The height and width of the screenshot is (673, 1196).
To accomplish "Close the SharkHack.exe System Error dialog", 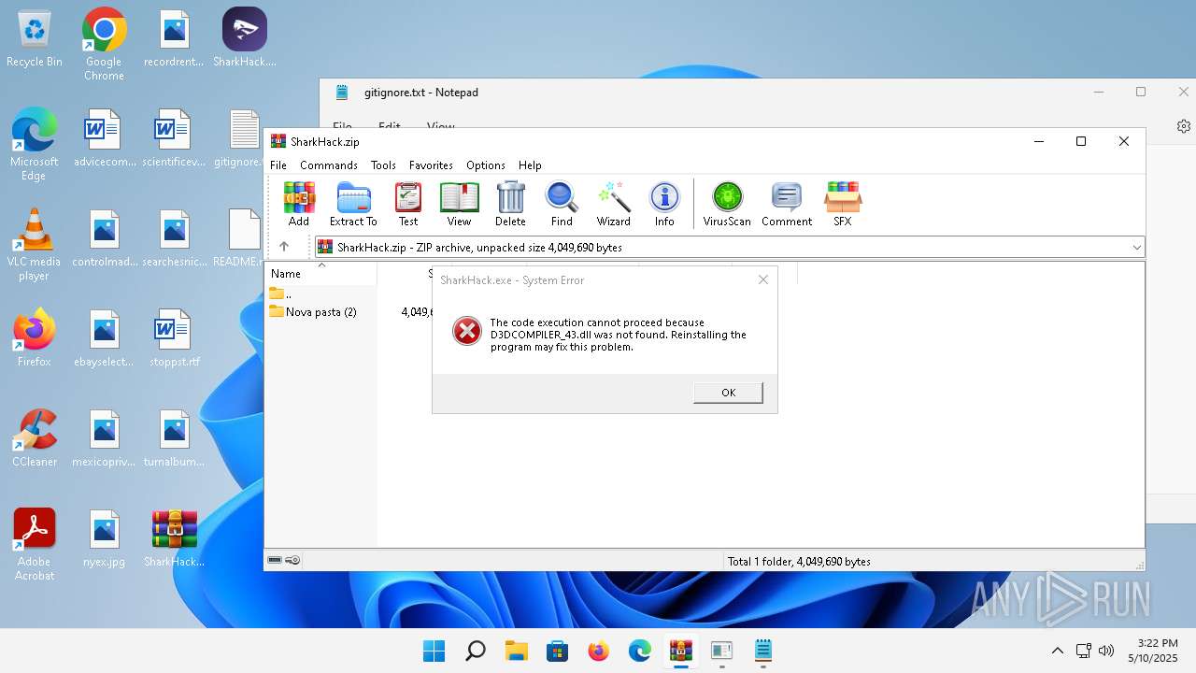I will pyautogui.click(x=763, y=279).
